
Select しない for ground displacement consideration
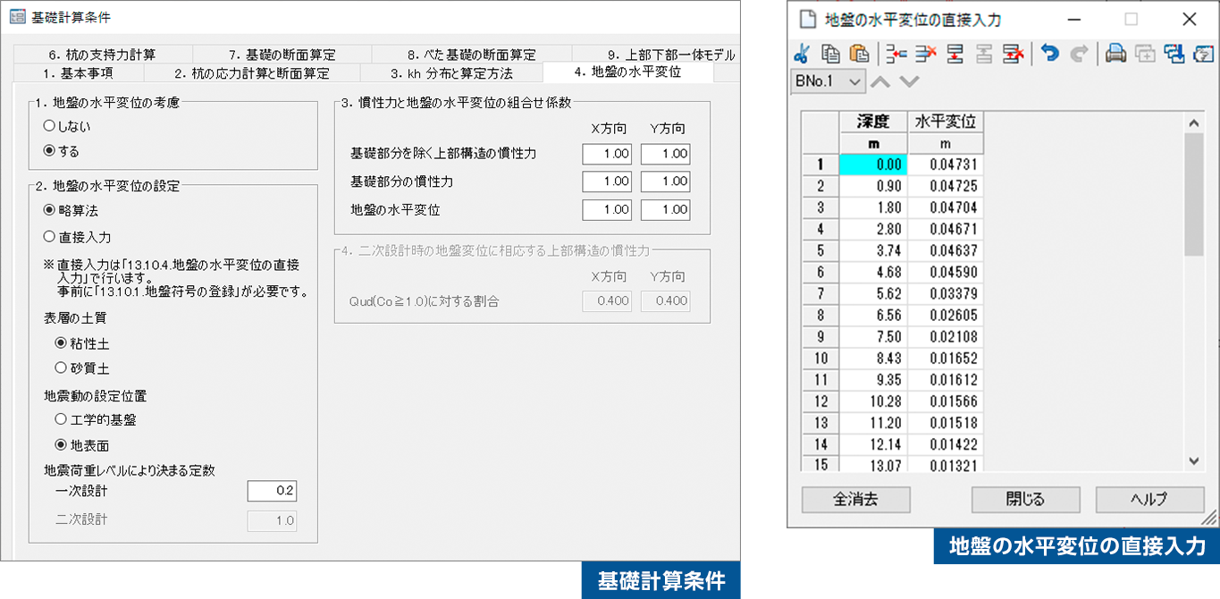(67, 127)
